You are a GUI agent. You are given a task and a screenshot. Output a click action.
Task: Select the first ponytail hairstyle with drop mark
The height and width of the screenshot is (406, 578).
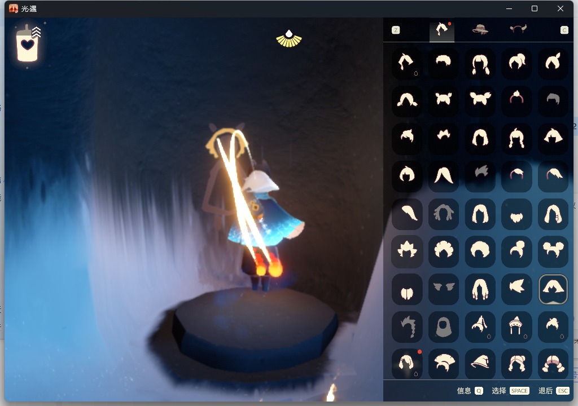(407, 64)
